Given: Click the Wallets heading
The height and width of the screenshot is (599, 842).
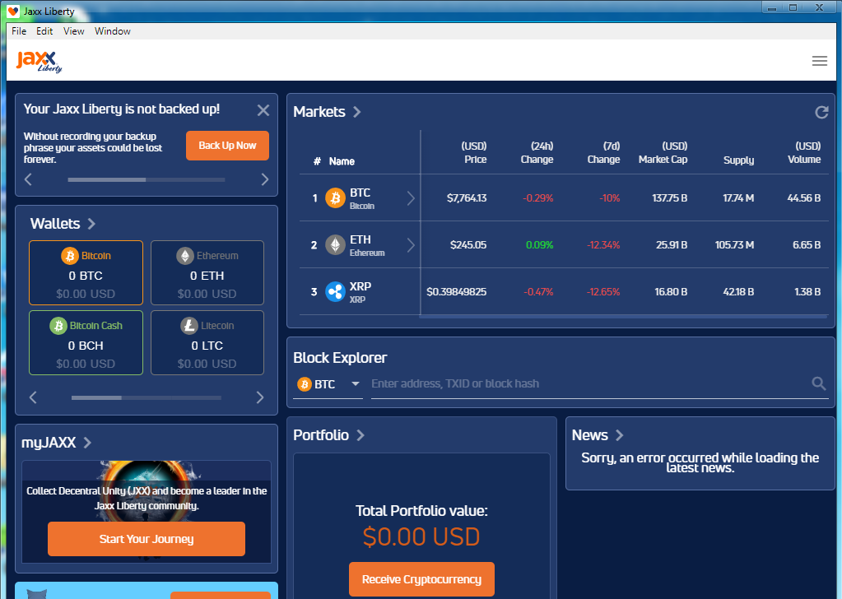Looking at the screenshot, I should coord(55,224).
